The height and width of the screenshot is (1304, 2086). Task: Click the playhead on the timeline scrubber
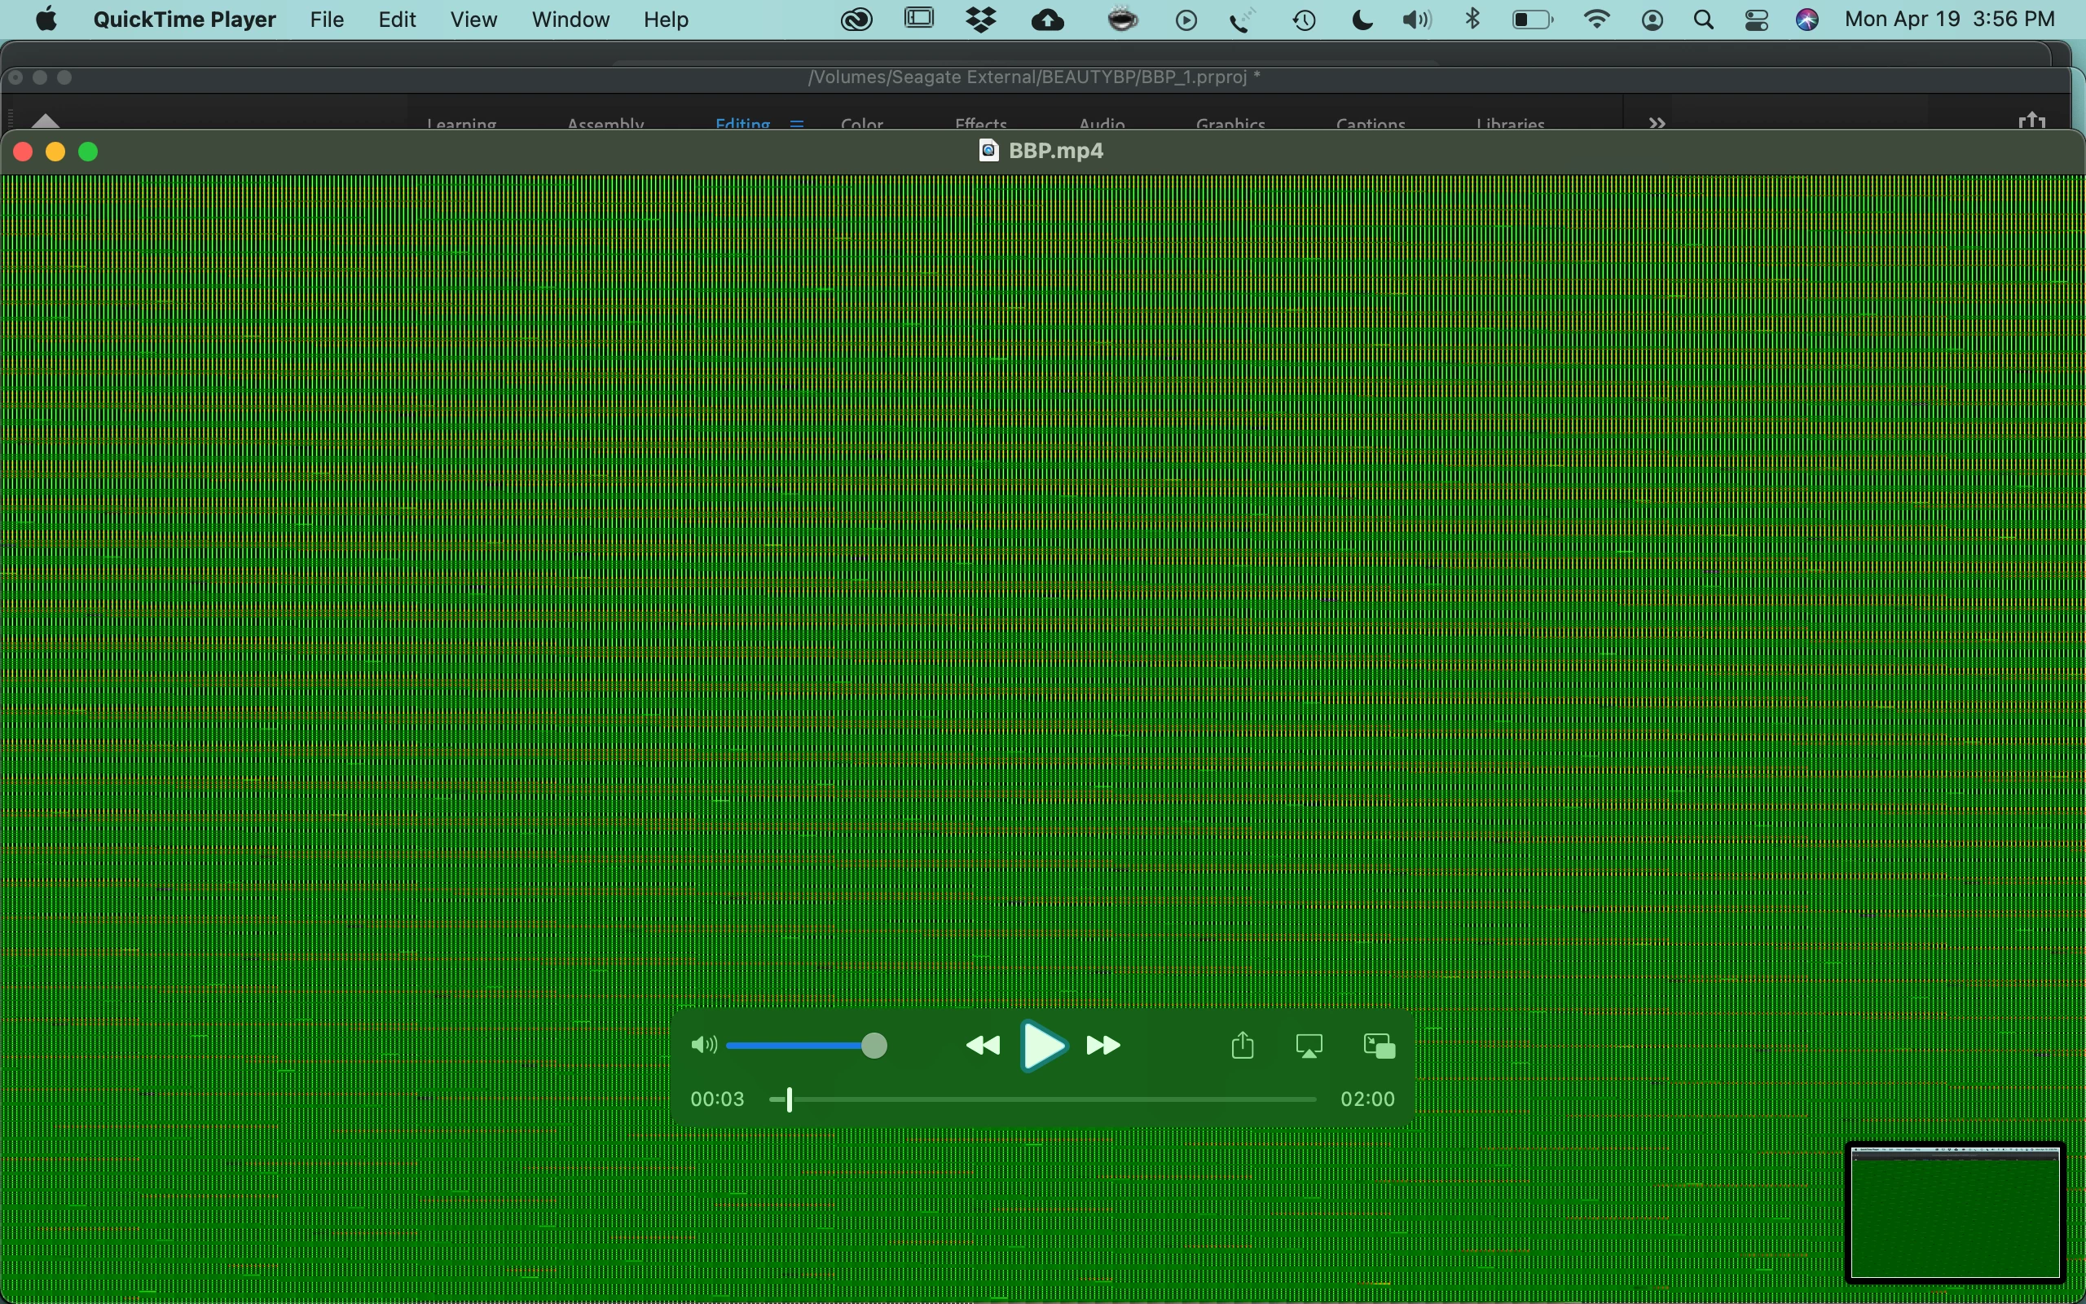[789, 1099]
